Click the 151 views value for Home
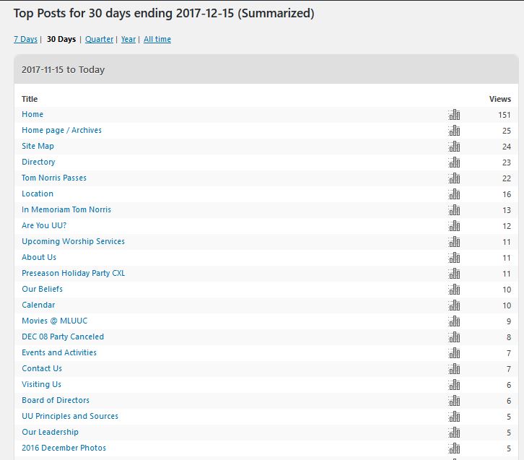 (505, 115)
